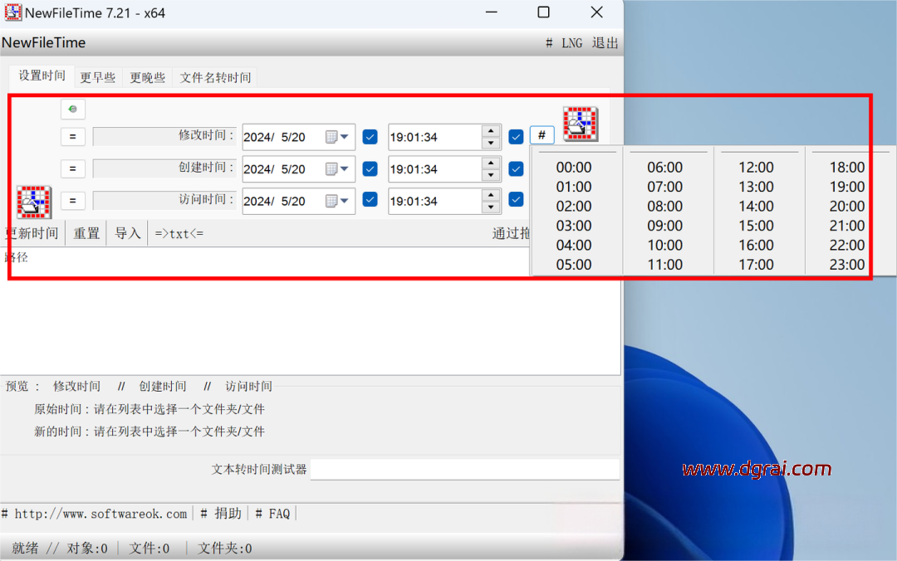Click the green arrow icon above the equals buttons
This screenshot has width=897, height=561.
[x=73, y=109]
